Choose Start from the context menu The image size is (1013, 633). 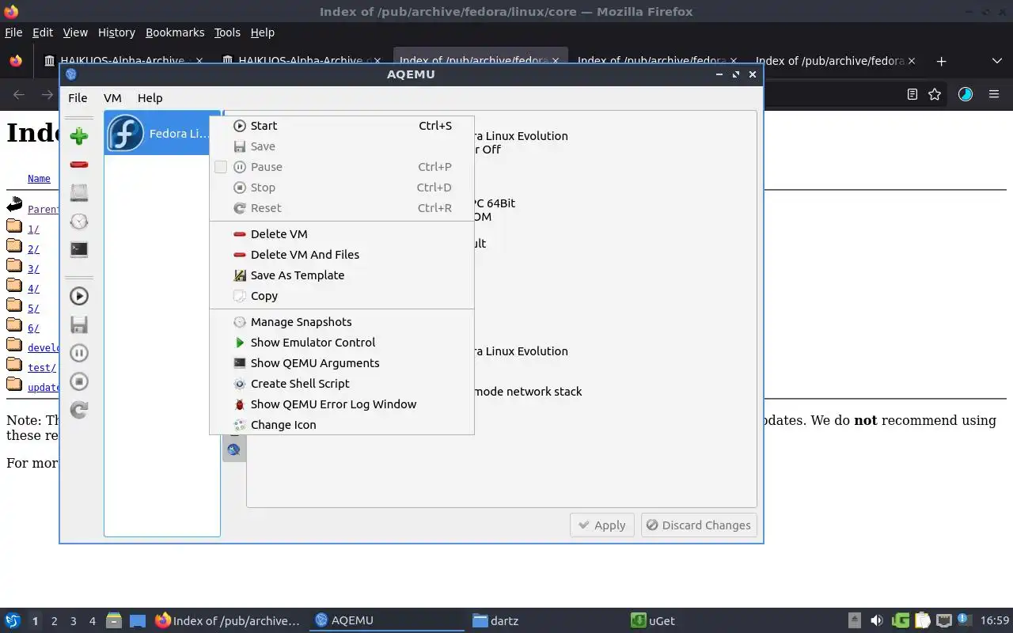tap(342, 126)
